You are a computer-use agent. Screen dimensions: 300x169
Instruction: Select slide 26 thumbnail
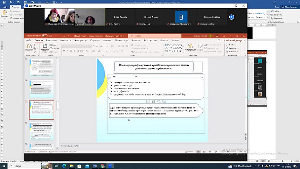pos(41,131)
